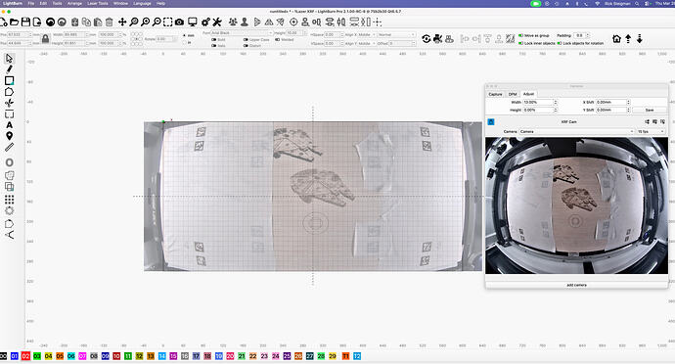This screenshot has height=364, width=675.
Task: Step the Padding value spinner
Action: [x=588, y=35]
